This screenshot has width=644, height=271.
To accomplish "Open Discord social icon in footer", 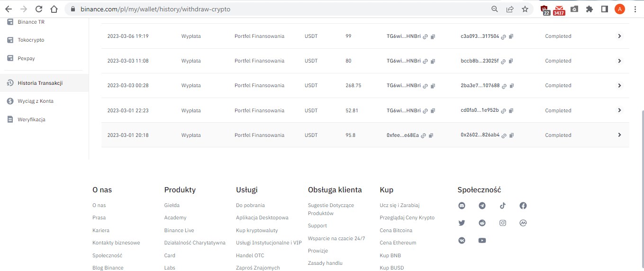I will [462, 206].
